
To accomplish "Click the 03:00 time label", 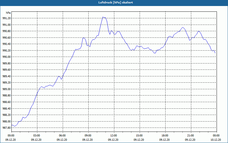I will pyautogui.click(x=37, y=136).
